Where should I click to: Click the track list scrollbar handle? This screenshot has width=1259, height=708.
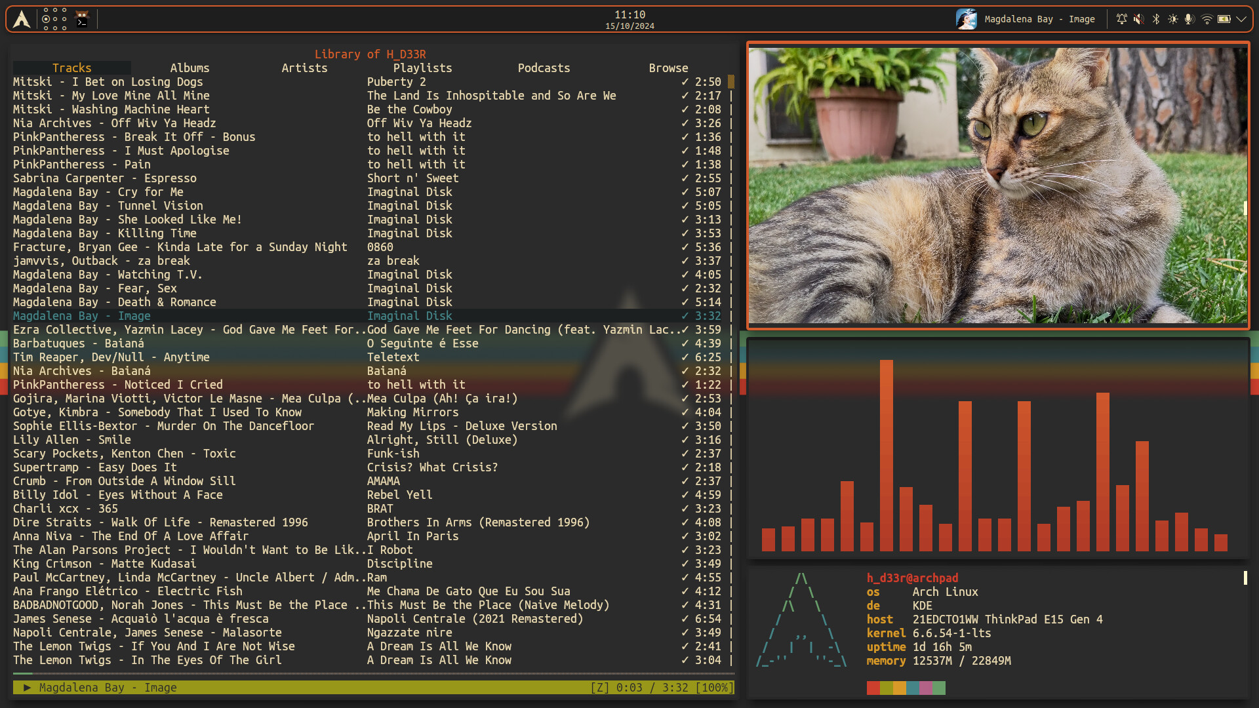pos(731,82)
